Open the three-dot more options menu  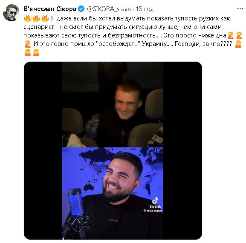coord(240,9)
